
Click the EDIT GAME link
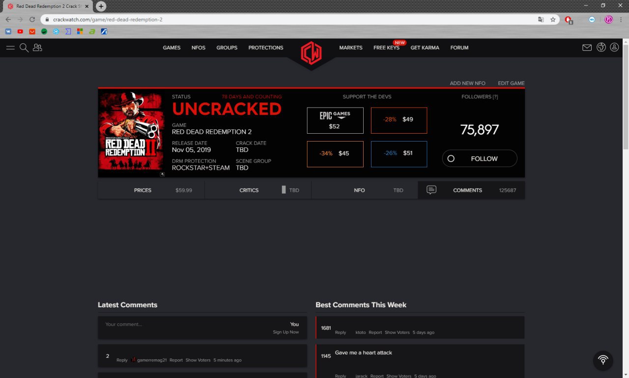coord(511,83)
